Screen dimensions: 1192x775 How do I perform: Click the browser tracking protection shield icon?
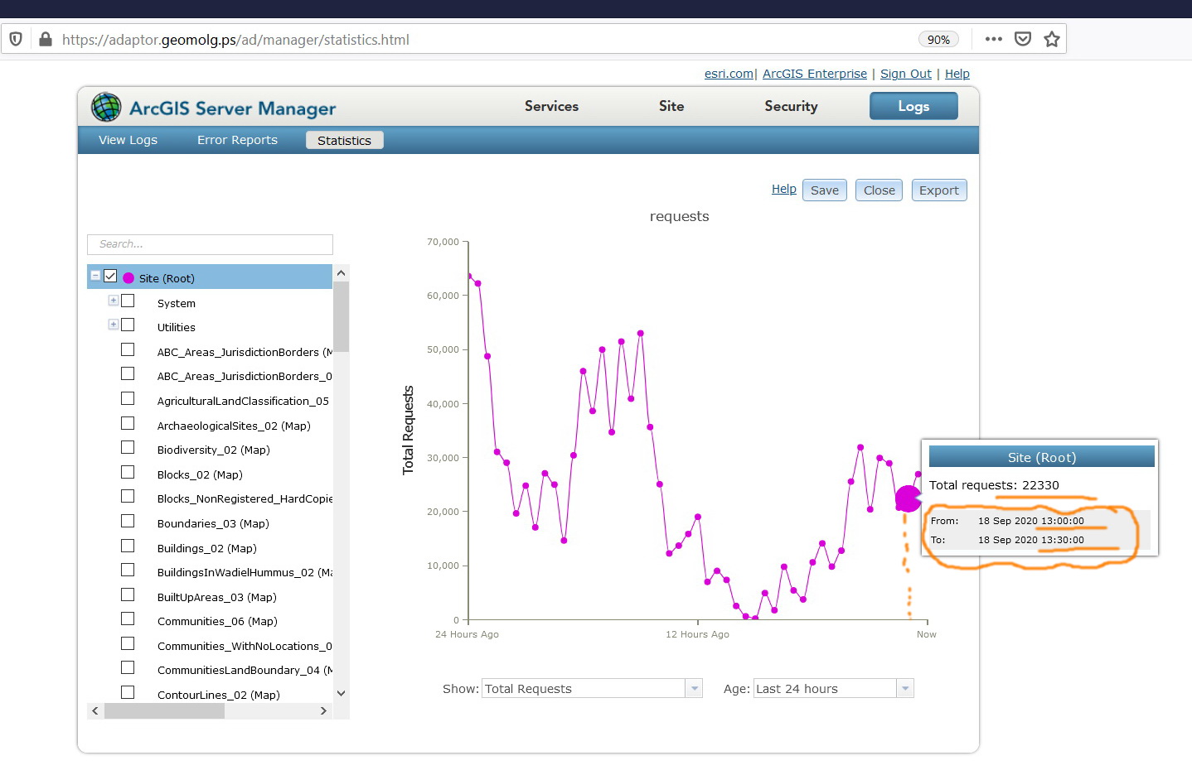point(16,39)
